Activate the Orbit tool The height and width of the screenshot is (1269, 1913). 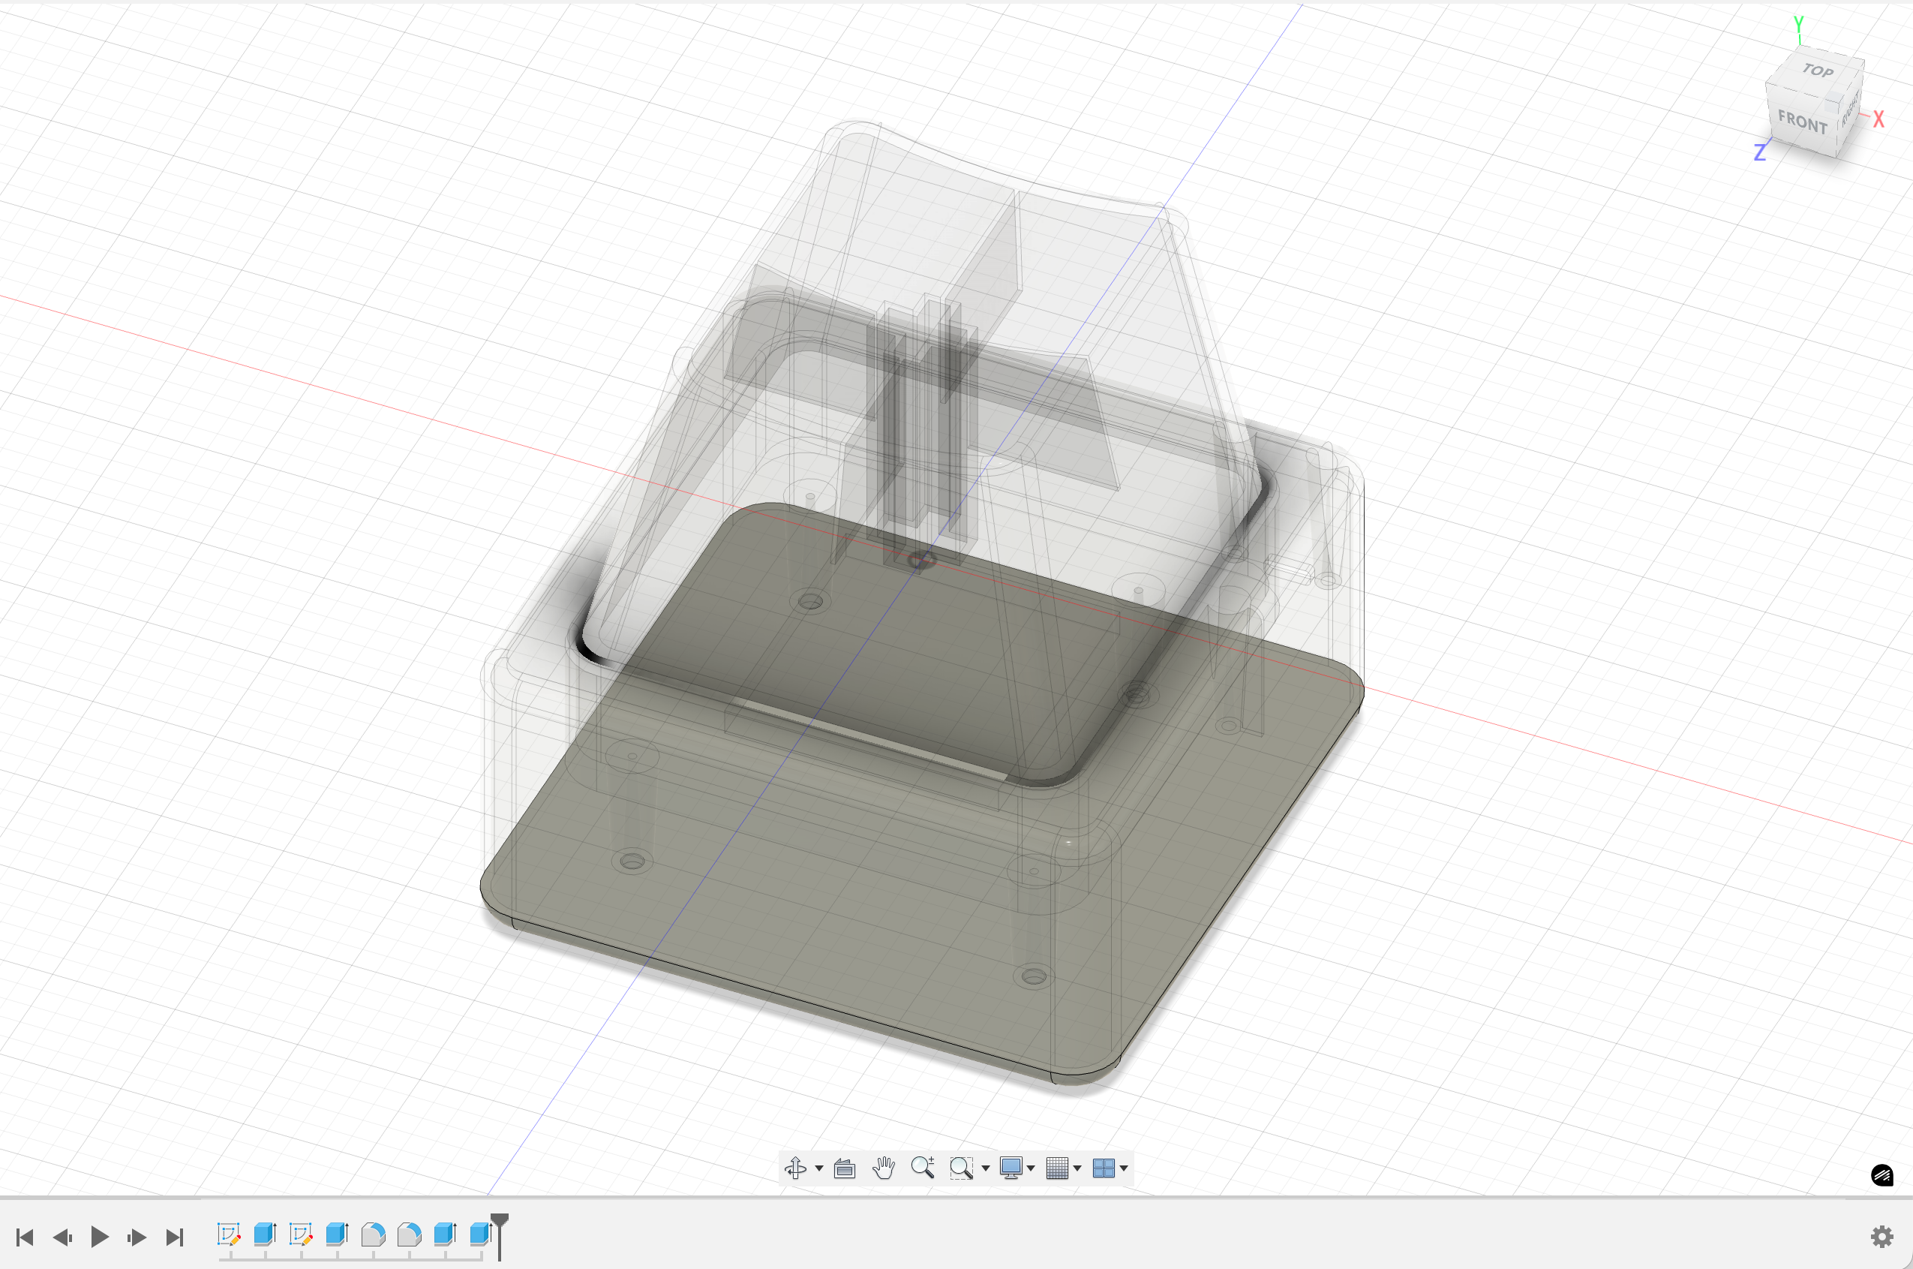click(x=796, y=1168)
